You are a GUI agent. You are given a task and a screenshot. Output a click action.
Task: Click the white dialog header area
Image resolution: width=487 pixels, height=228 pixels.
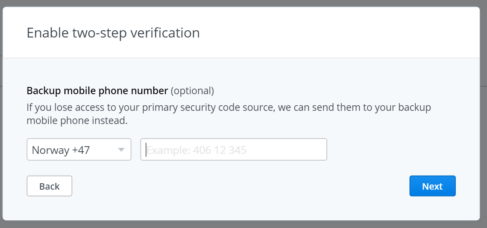click(241, 32)
